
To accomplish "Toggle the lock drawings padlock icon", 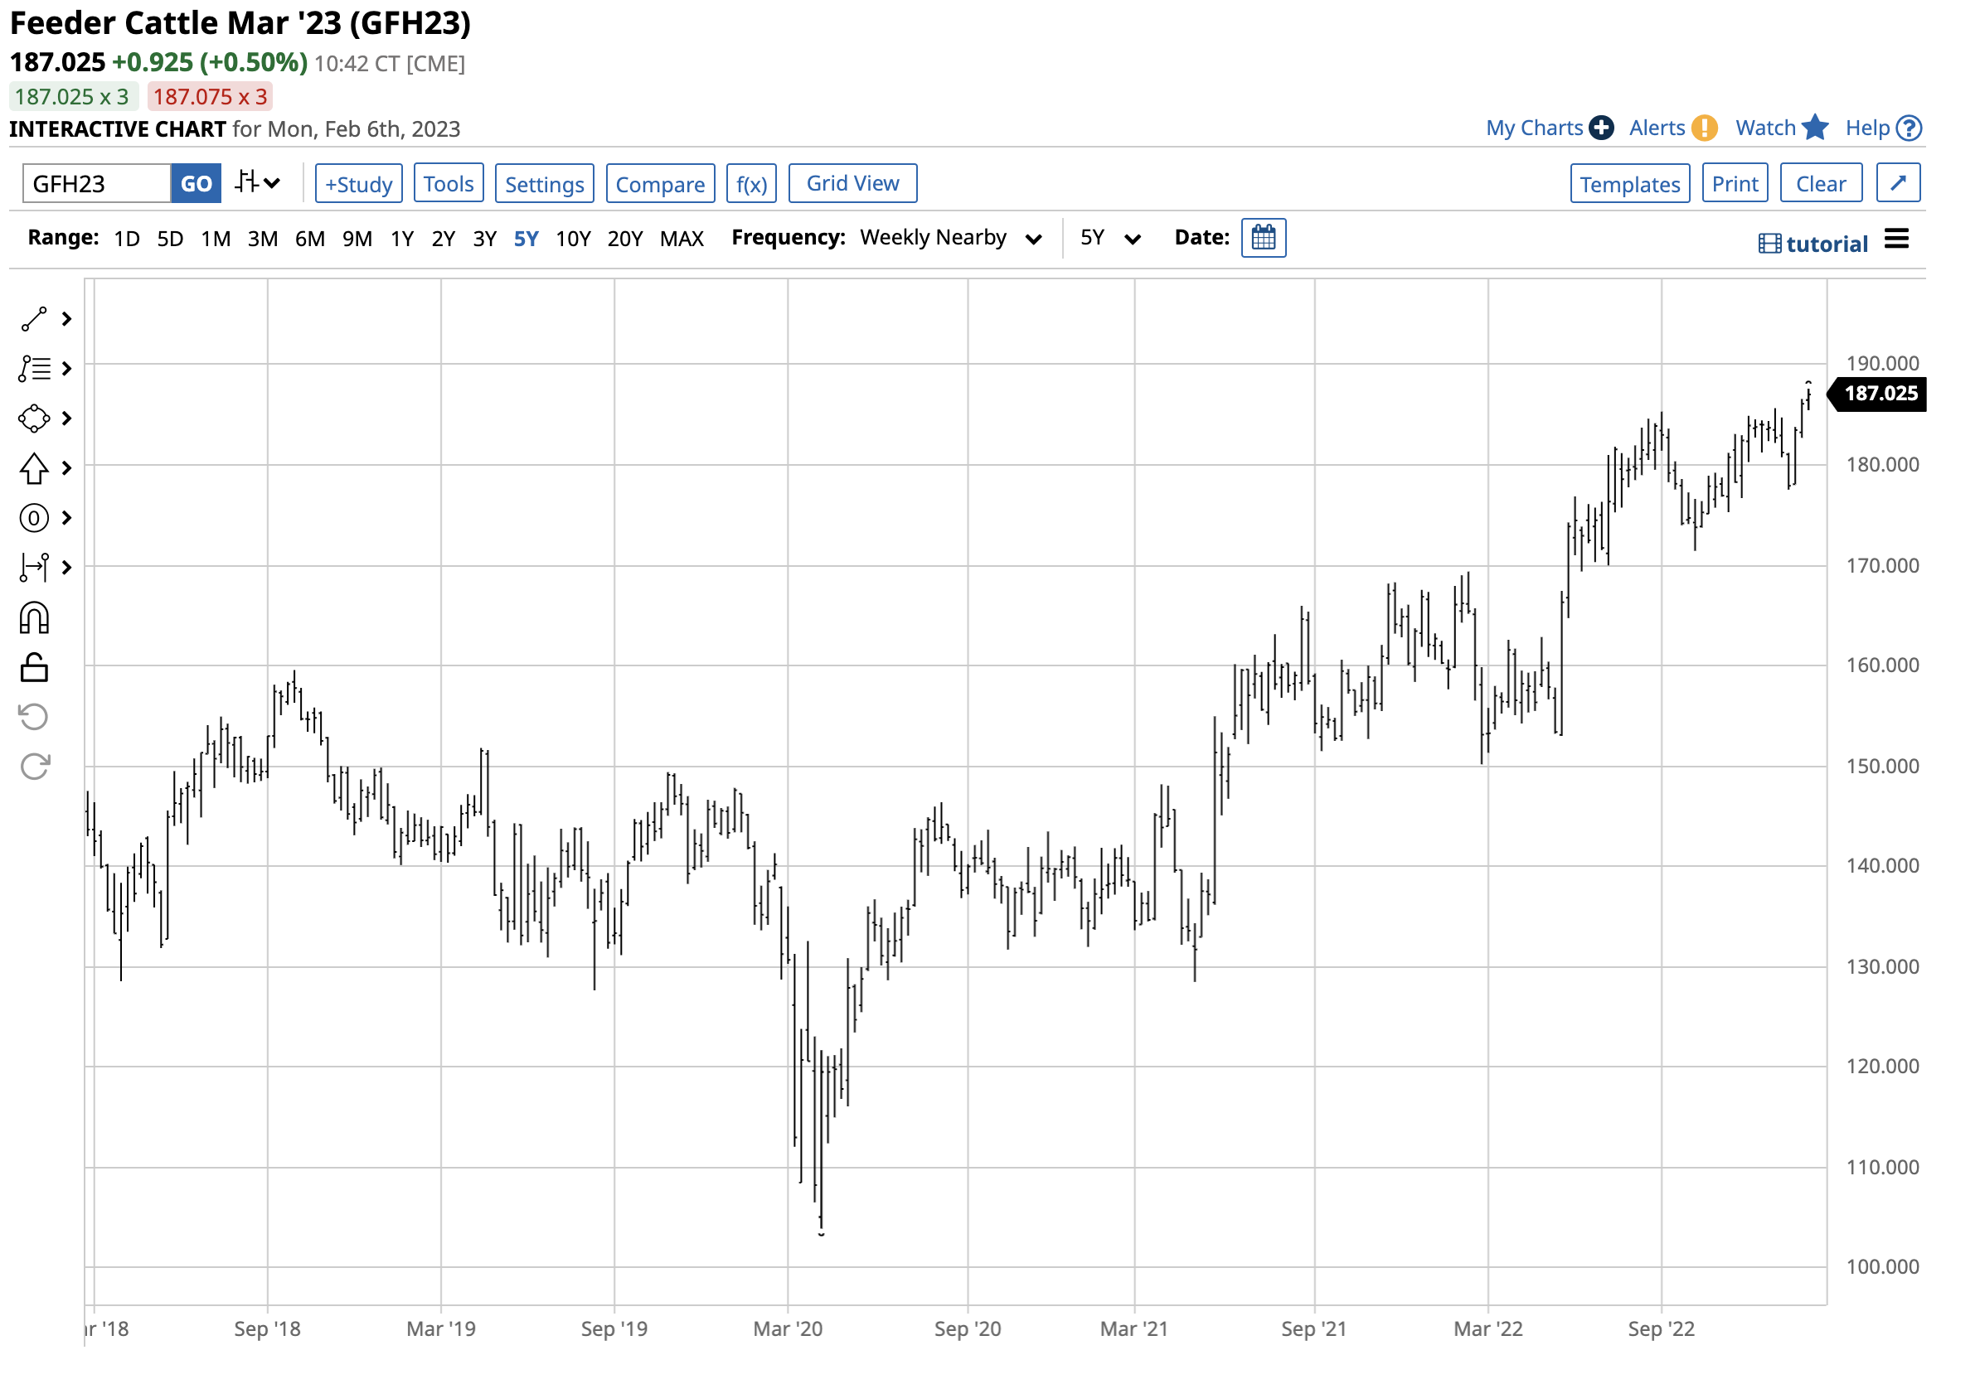I will [35, 669].
